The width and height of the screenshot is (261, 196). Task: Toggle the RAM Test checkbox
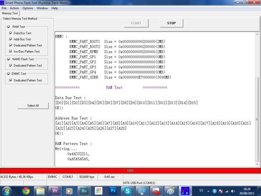tap(9, 27)
